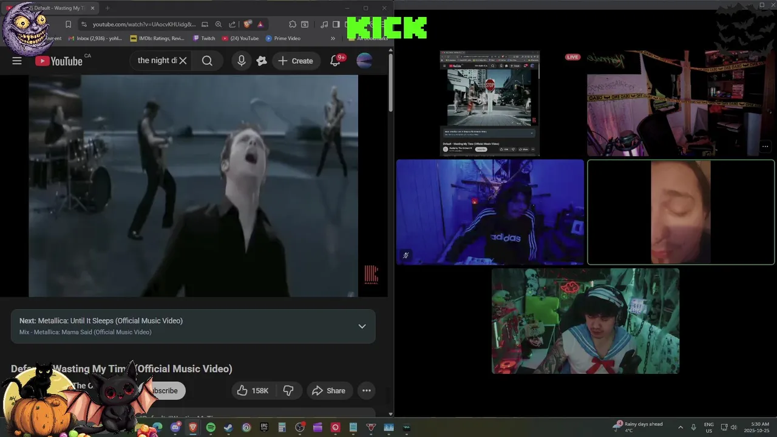
Task: Select the shared screen stream tile
Action: click(x=490, y=104)
